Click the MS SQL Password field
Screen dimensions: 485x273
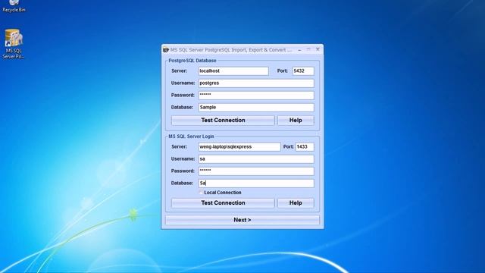pyautogui.click(x=256, y=171)
